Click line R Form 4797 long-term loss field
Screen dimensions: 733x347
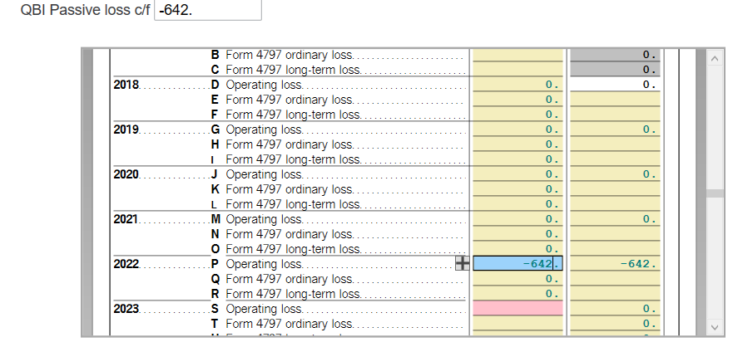[x=518, y=294]
